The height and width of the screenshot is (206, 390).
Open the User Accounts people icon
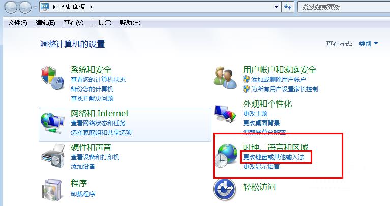pyautogui.click(x=225, y=78)
